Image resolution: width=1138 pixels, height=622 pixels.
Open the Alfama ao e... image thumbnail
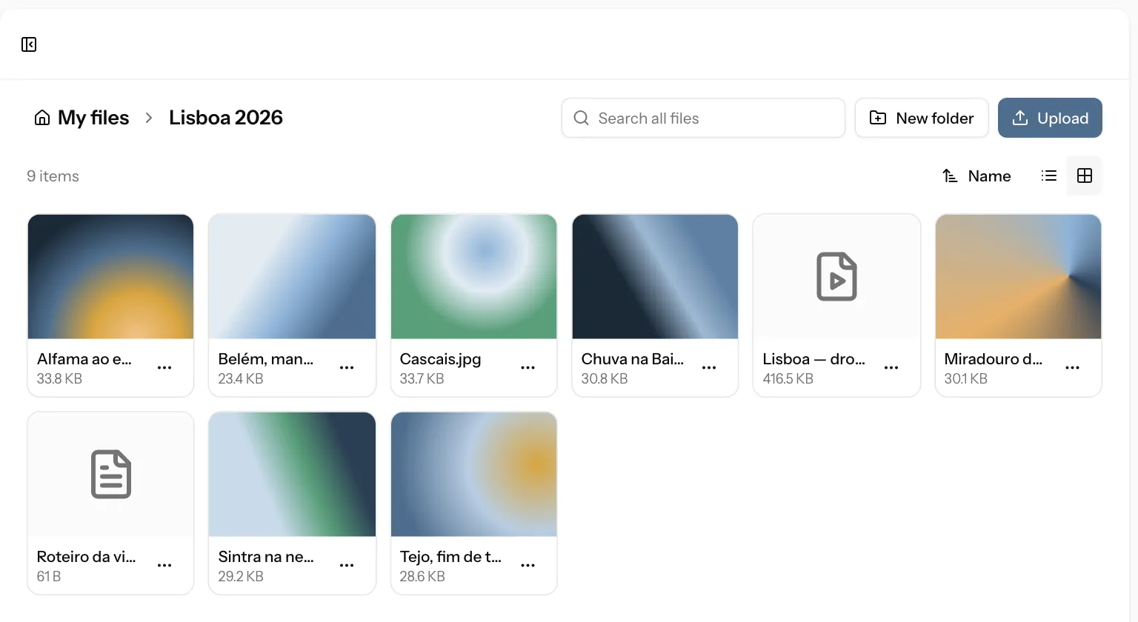tap(110, 277)
